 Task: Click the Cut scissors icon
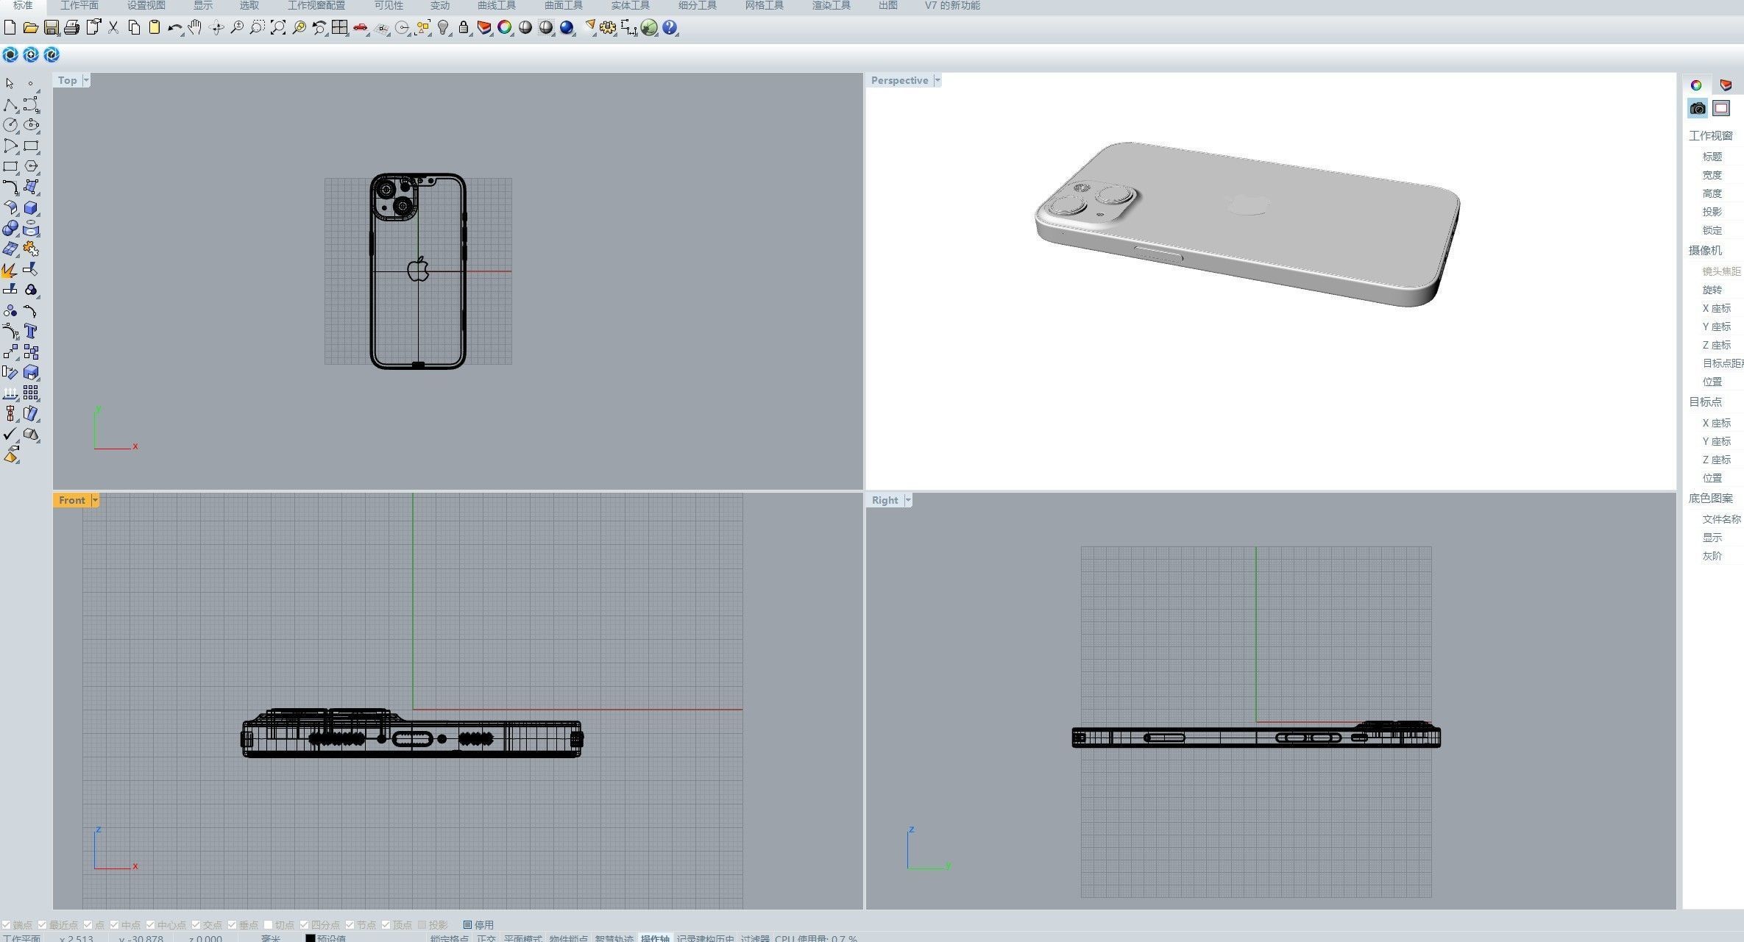[x=113, y=28]
